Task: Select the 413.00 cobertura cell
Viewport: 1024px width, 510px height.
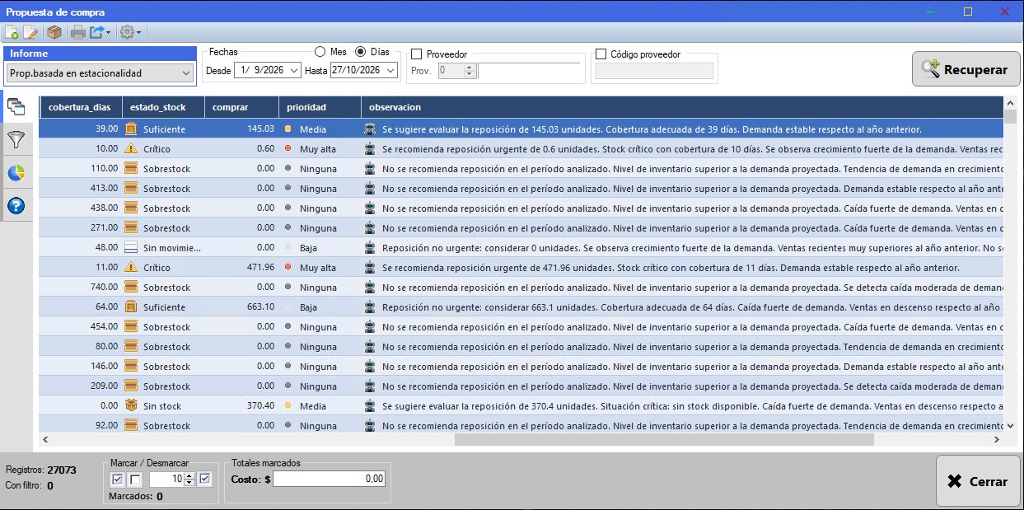Action: (x=80, y=188)
